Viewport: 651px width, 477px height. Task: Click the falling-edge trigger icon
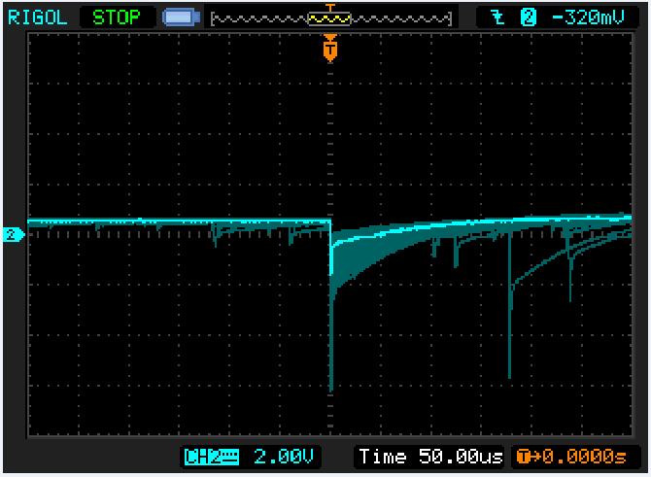pos(497,17)
